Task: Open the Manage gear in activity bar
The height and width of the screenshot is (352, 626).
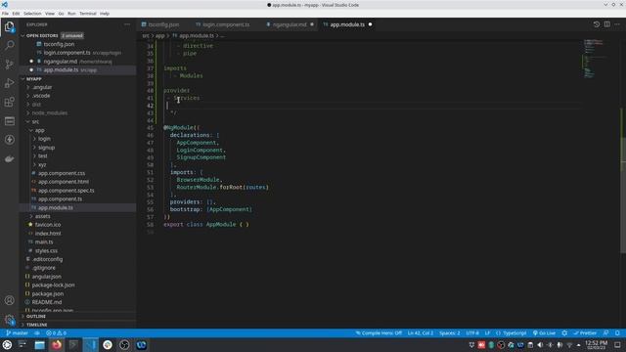Action: 9,320
